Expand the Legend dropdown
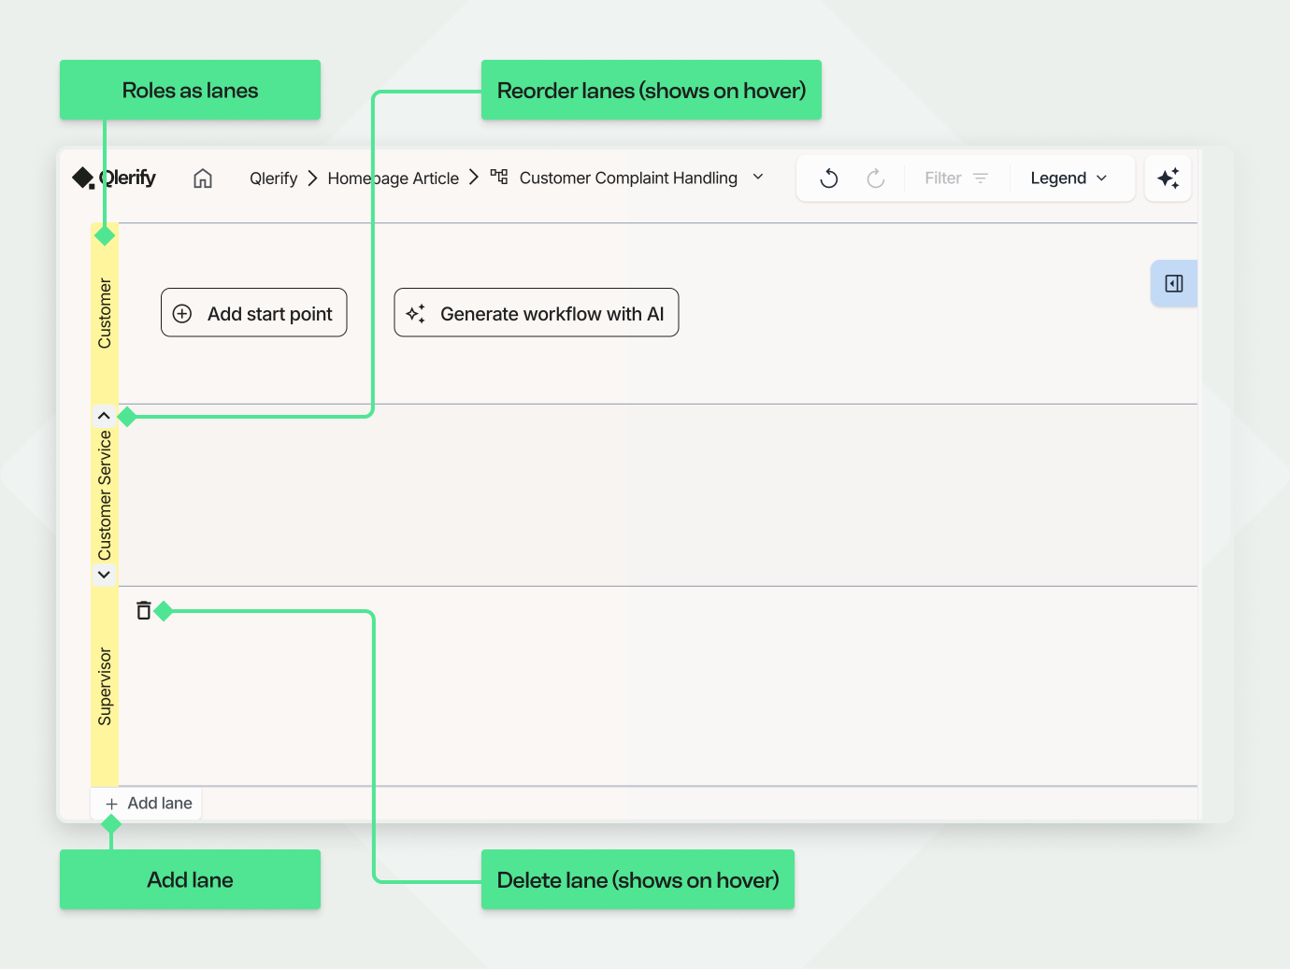 (x=1068, y=178)
